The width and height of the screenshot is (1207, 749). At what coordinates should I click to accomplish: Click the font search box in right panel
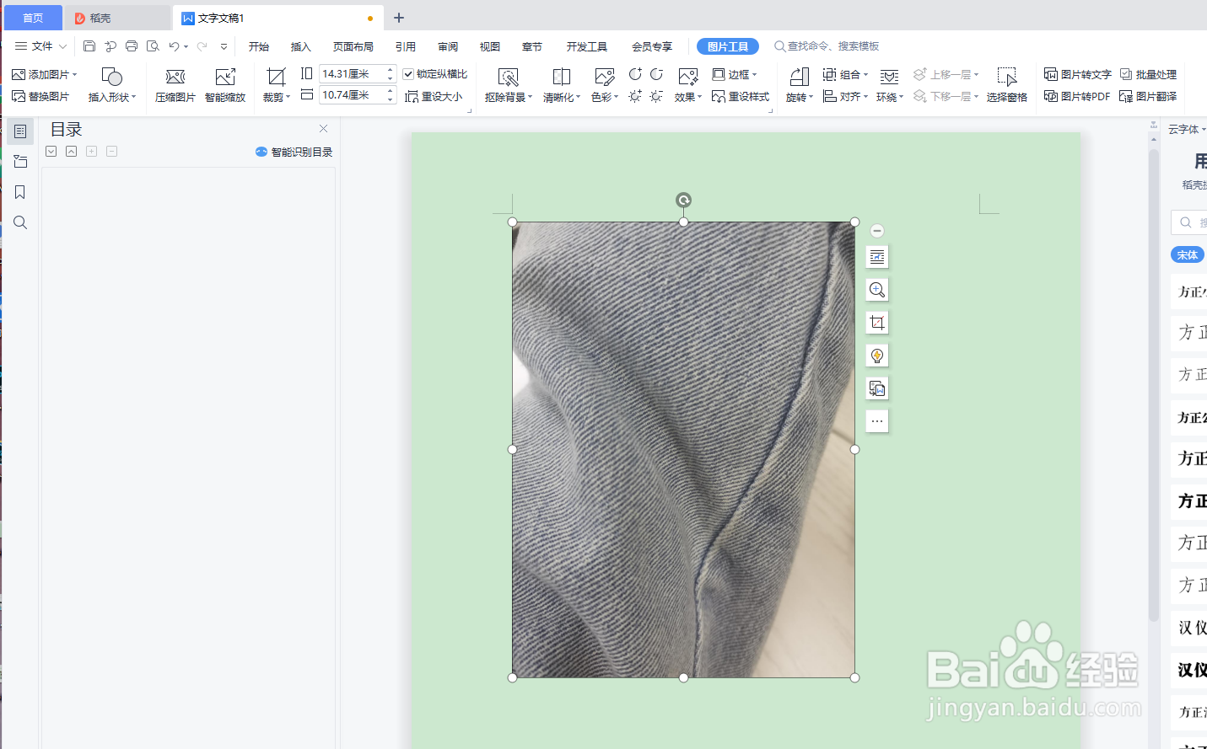click(x=1189, y=222)
